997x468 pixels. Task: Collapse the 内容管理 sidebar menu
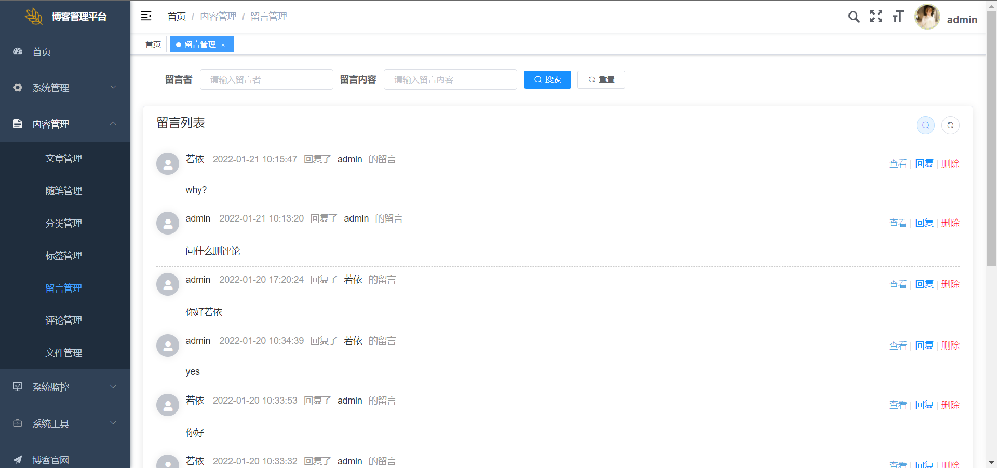65,124
